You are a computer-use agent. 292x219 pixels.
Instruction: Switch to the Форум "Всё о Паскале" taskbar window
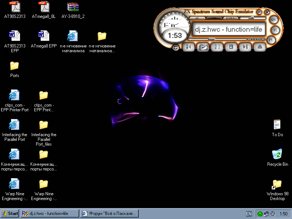109,214
